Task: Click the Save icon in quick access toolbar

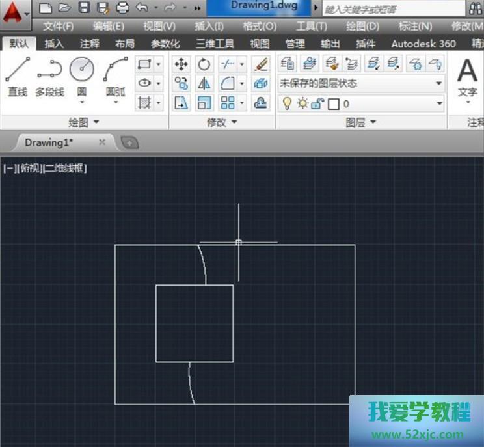Action: 84,8
